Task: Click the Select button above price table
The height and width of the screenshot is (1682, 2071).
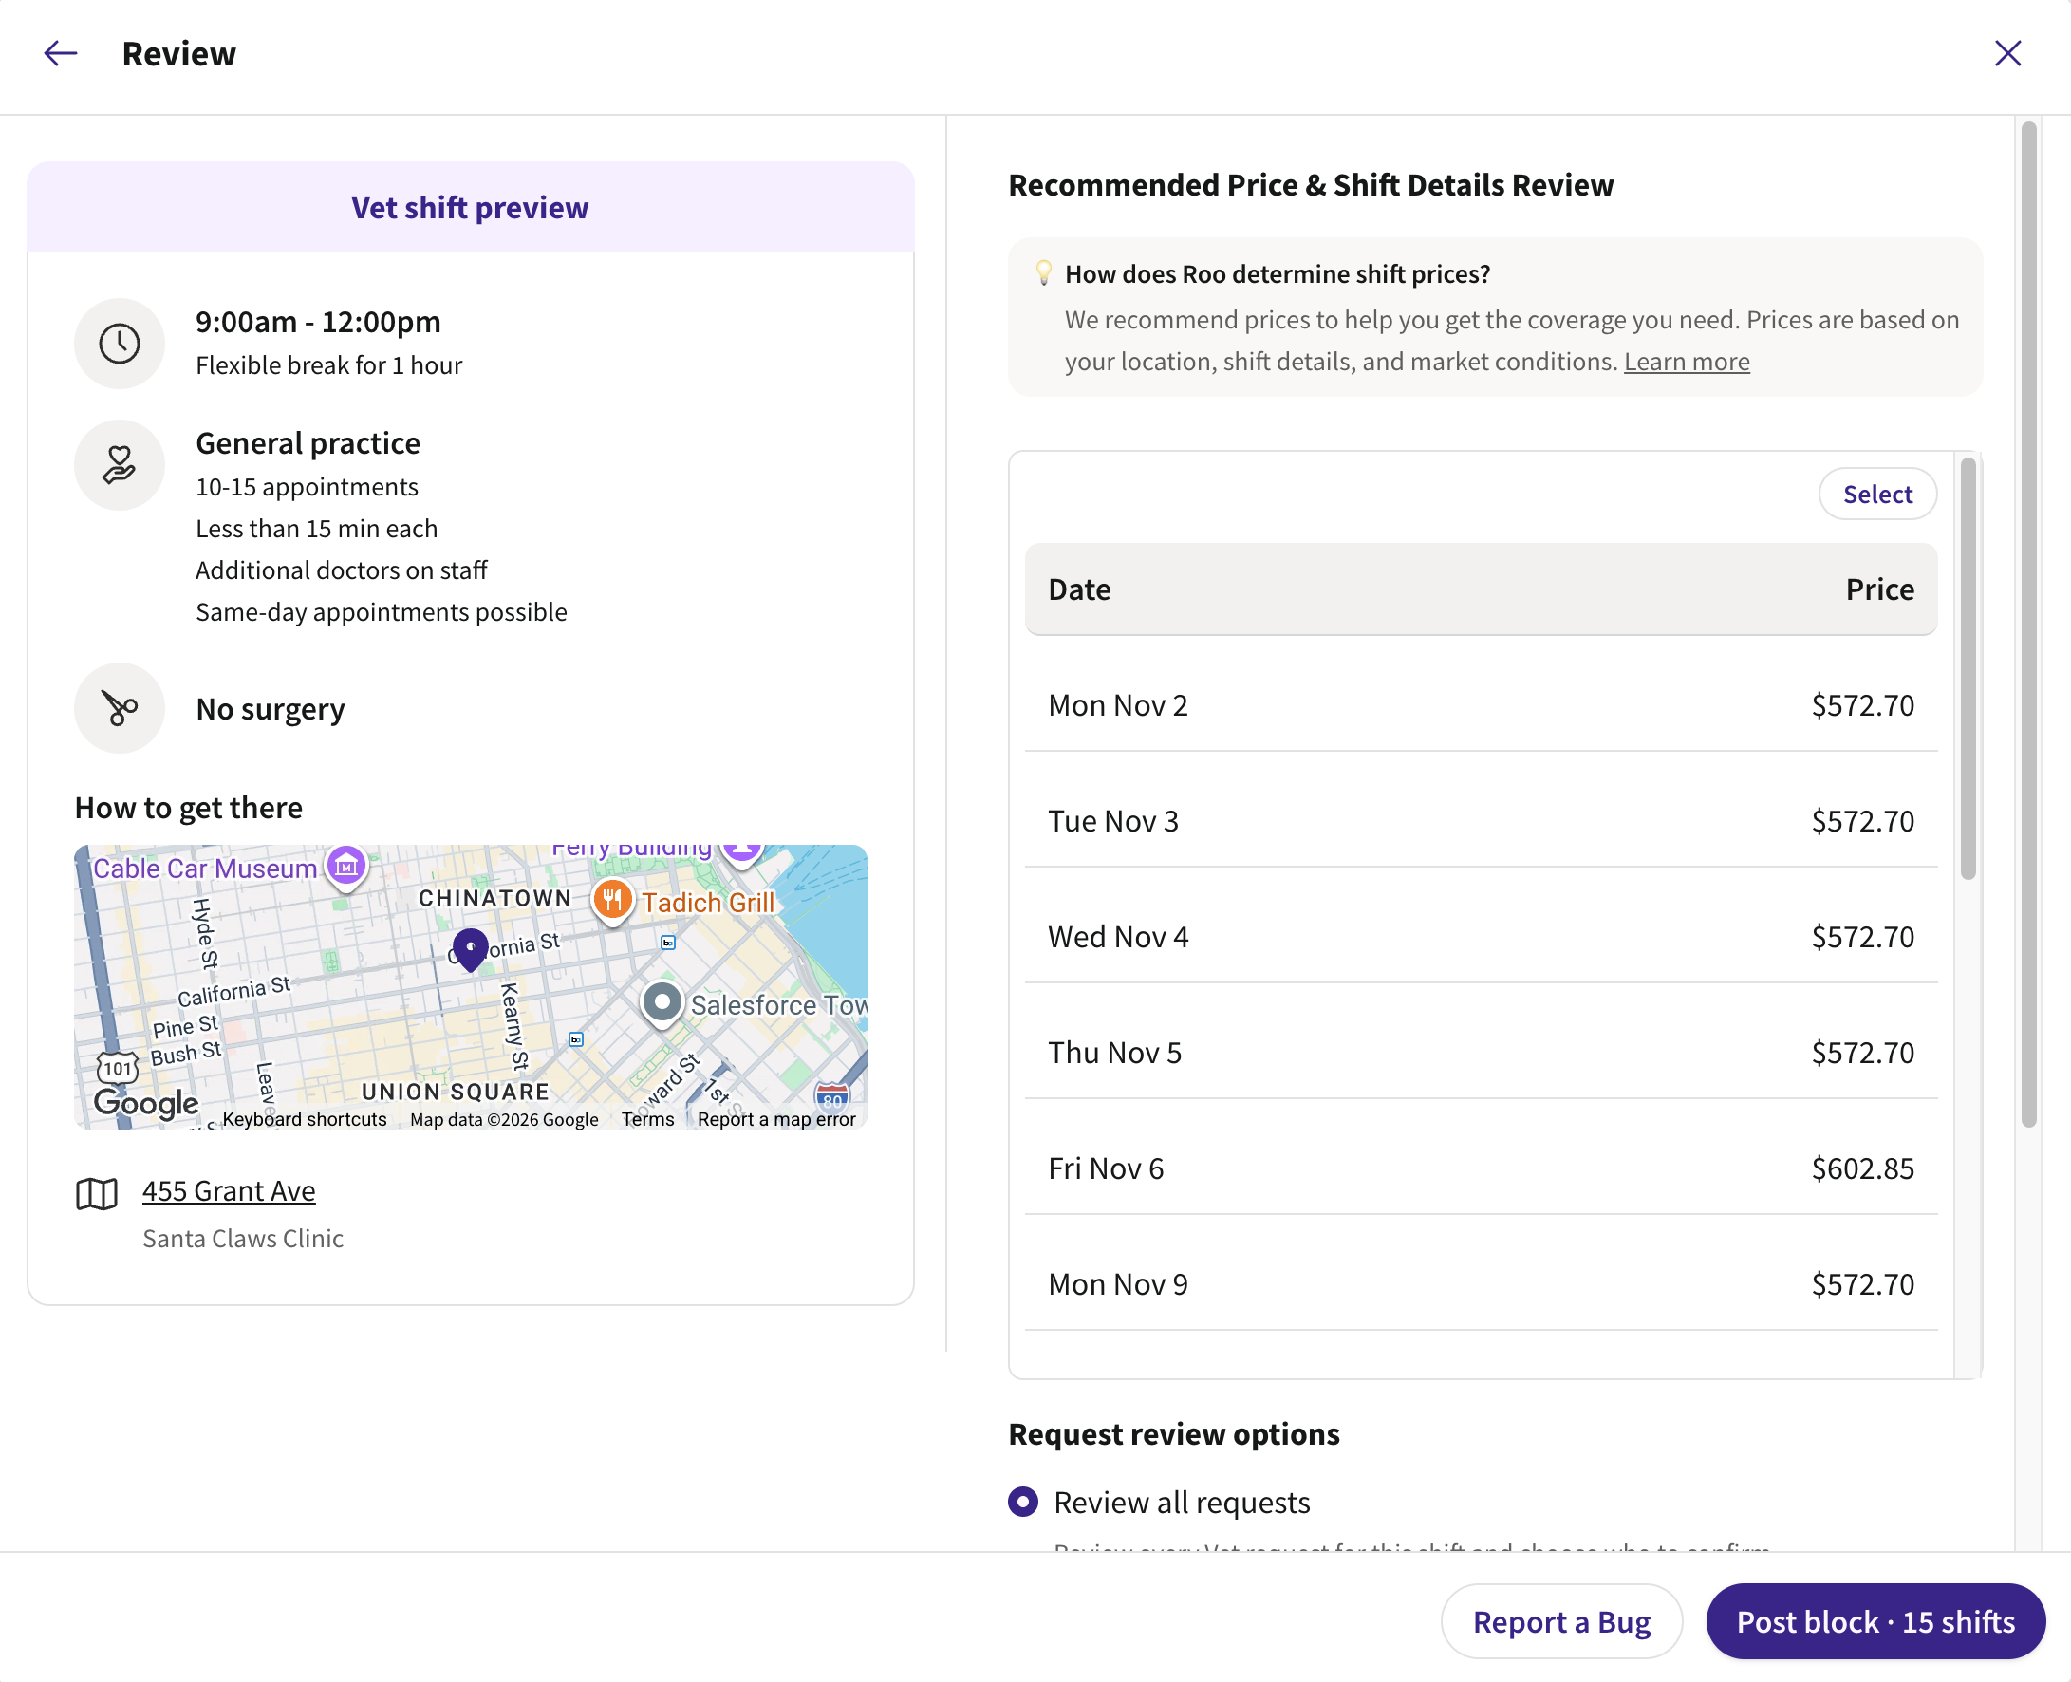Action: (x=1877, y=495)
